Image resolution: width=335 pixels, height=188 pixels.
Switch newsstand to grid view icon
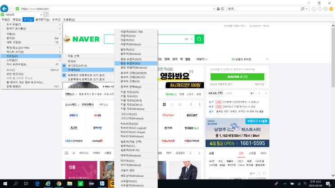[164, 104]
